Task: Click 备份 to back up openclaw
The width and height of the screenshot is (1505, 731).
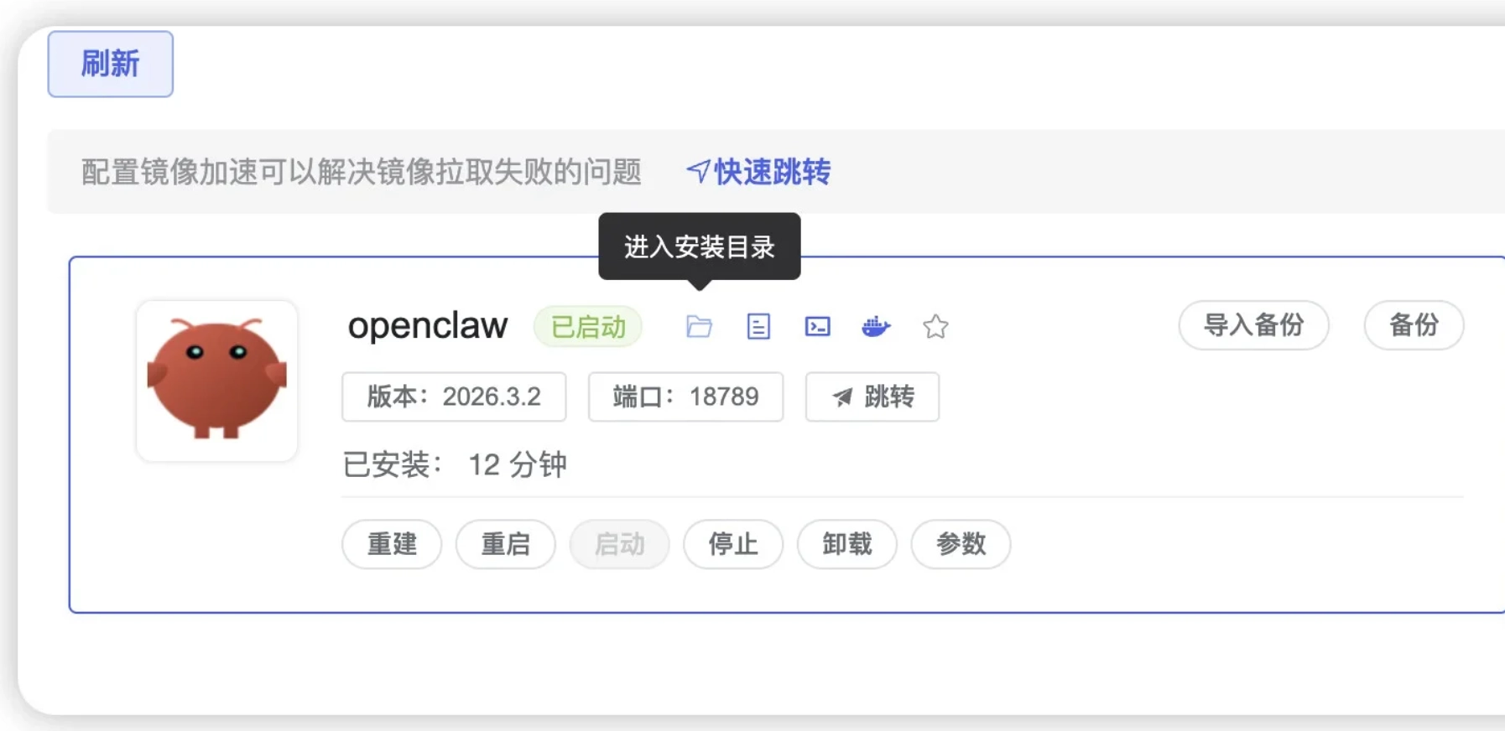Action: tap(1414, 326)
